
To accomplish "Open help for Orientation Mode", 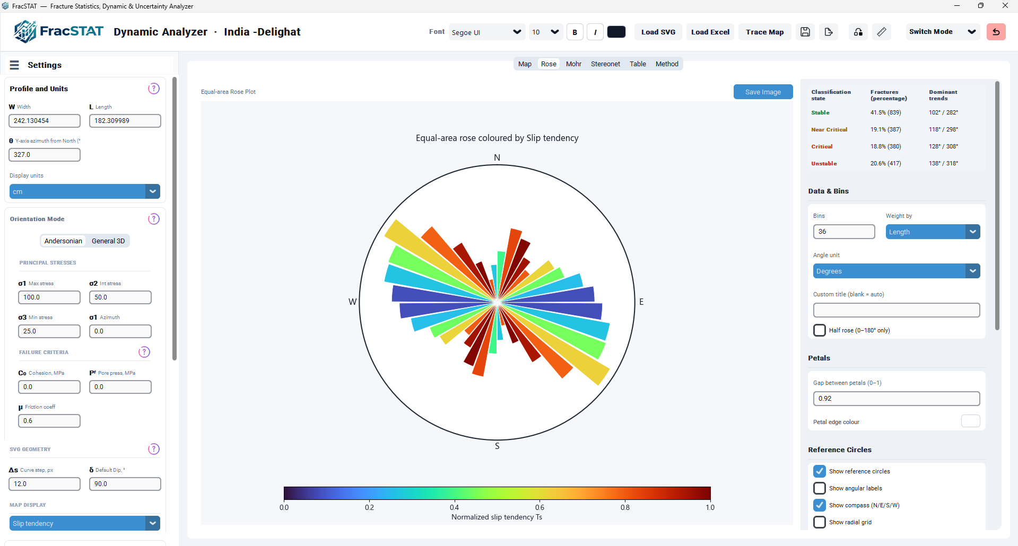I will click(154, 219).
